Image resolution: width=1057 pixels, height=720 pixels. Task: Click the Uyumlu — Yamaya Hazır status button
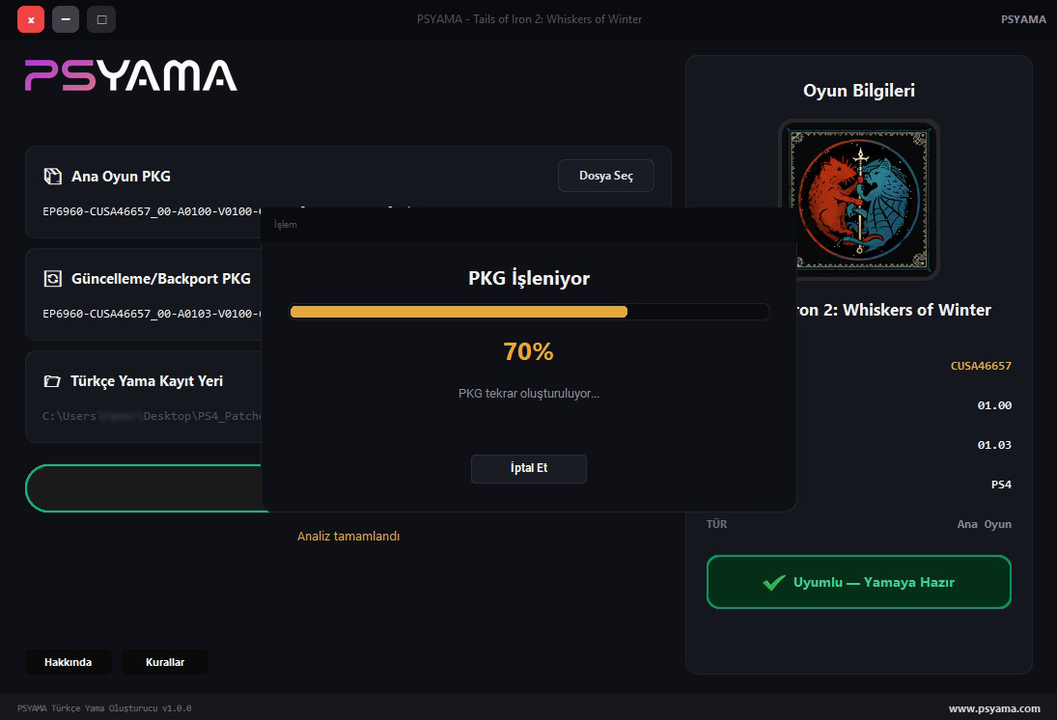(859, 582)
